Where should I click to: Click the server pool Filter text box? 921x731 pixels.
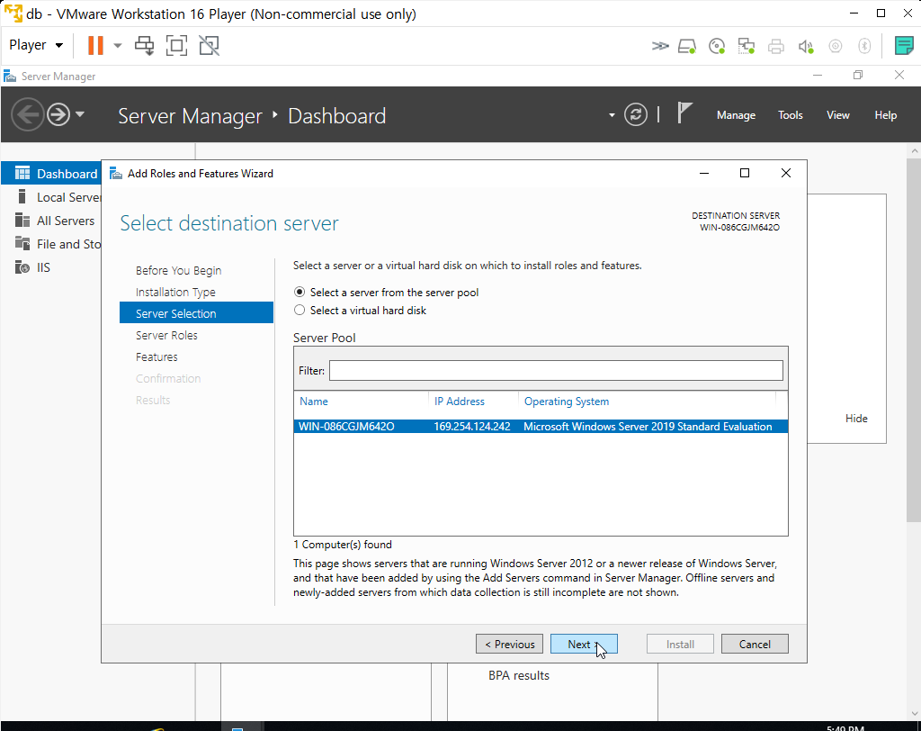(x=556, y=371)
